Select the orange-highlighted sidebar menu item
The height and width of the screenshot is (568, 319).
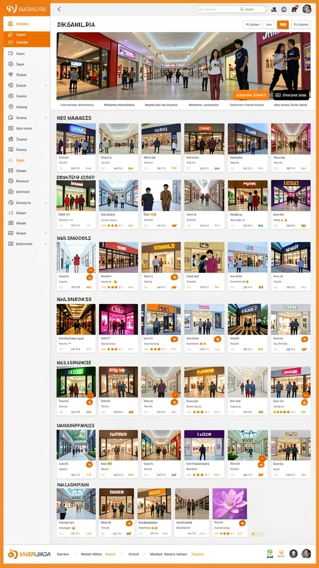pos(27,39)
